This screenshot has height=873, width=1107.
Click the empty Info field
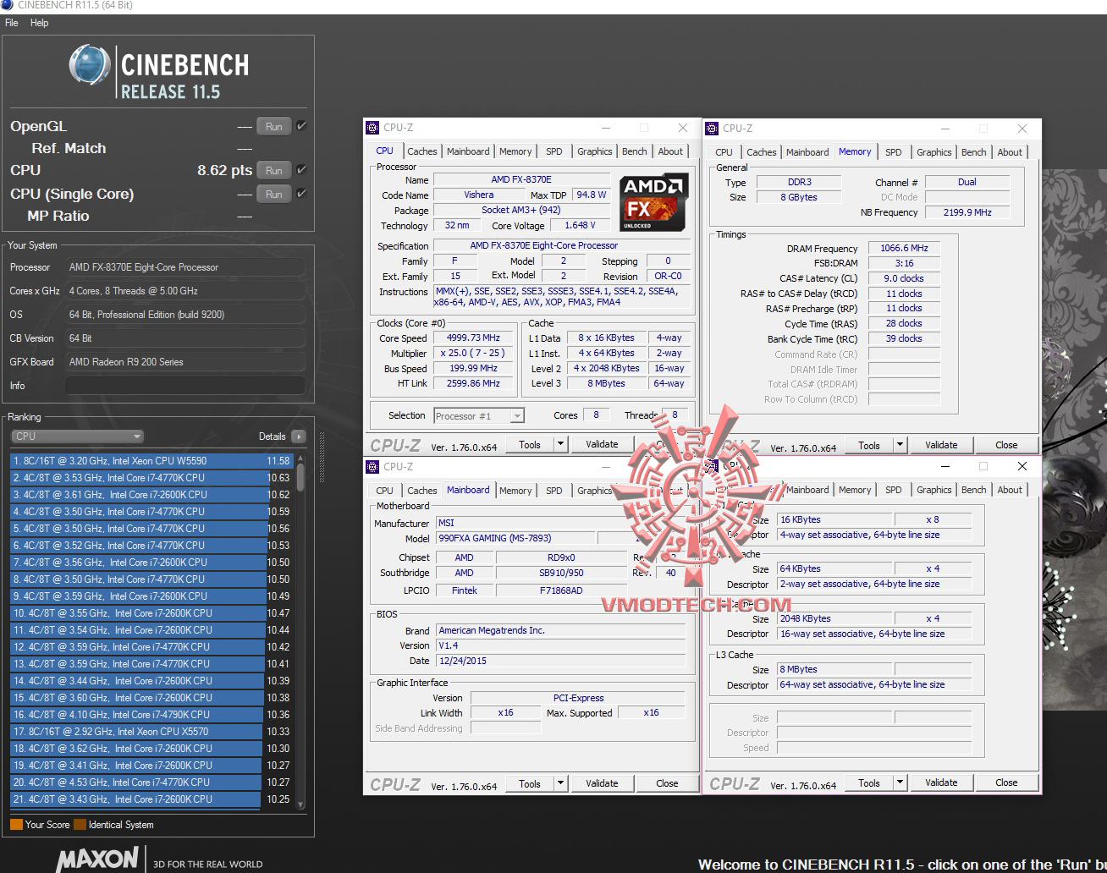pos(184,386)
